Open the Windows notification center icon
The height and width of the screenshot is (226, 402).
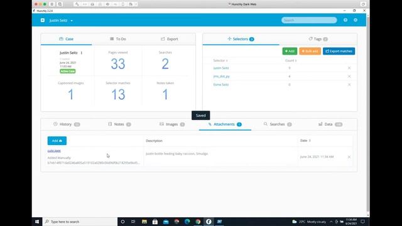(x=362, y=222)
